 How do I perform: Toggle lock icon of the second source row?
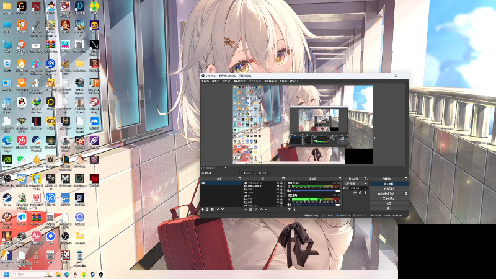(x=281, y=186)
